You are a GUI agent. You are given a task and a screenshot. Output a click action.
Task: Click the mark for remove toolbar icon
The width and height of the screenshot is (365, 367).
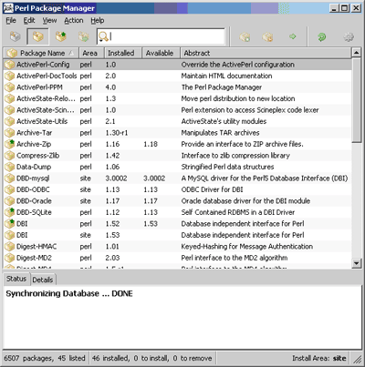click(267, 37)
